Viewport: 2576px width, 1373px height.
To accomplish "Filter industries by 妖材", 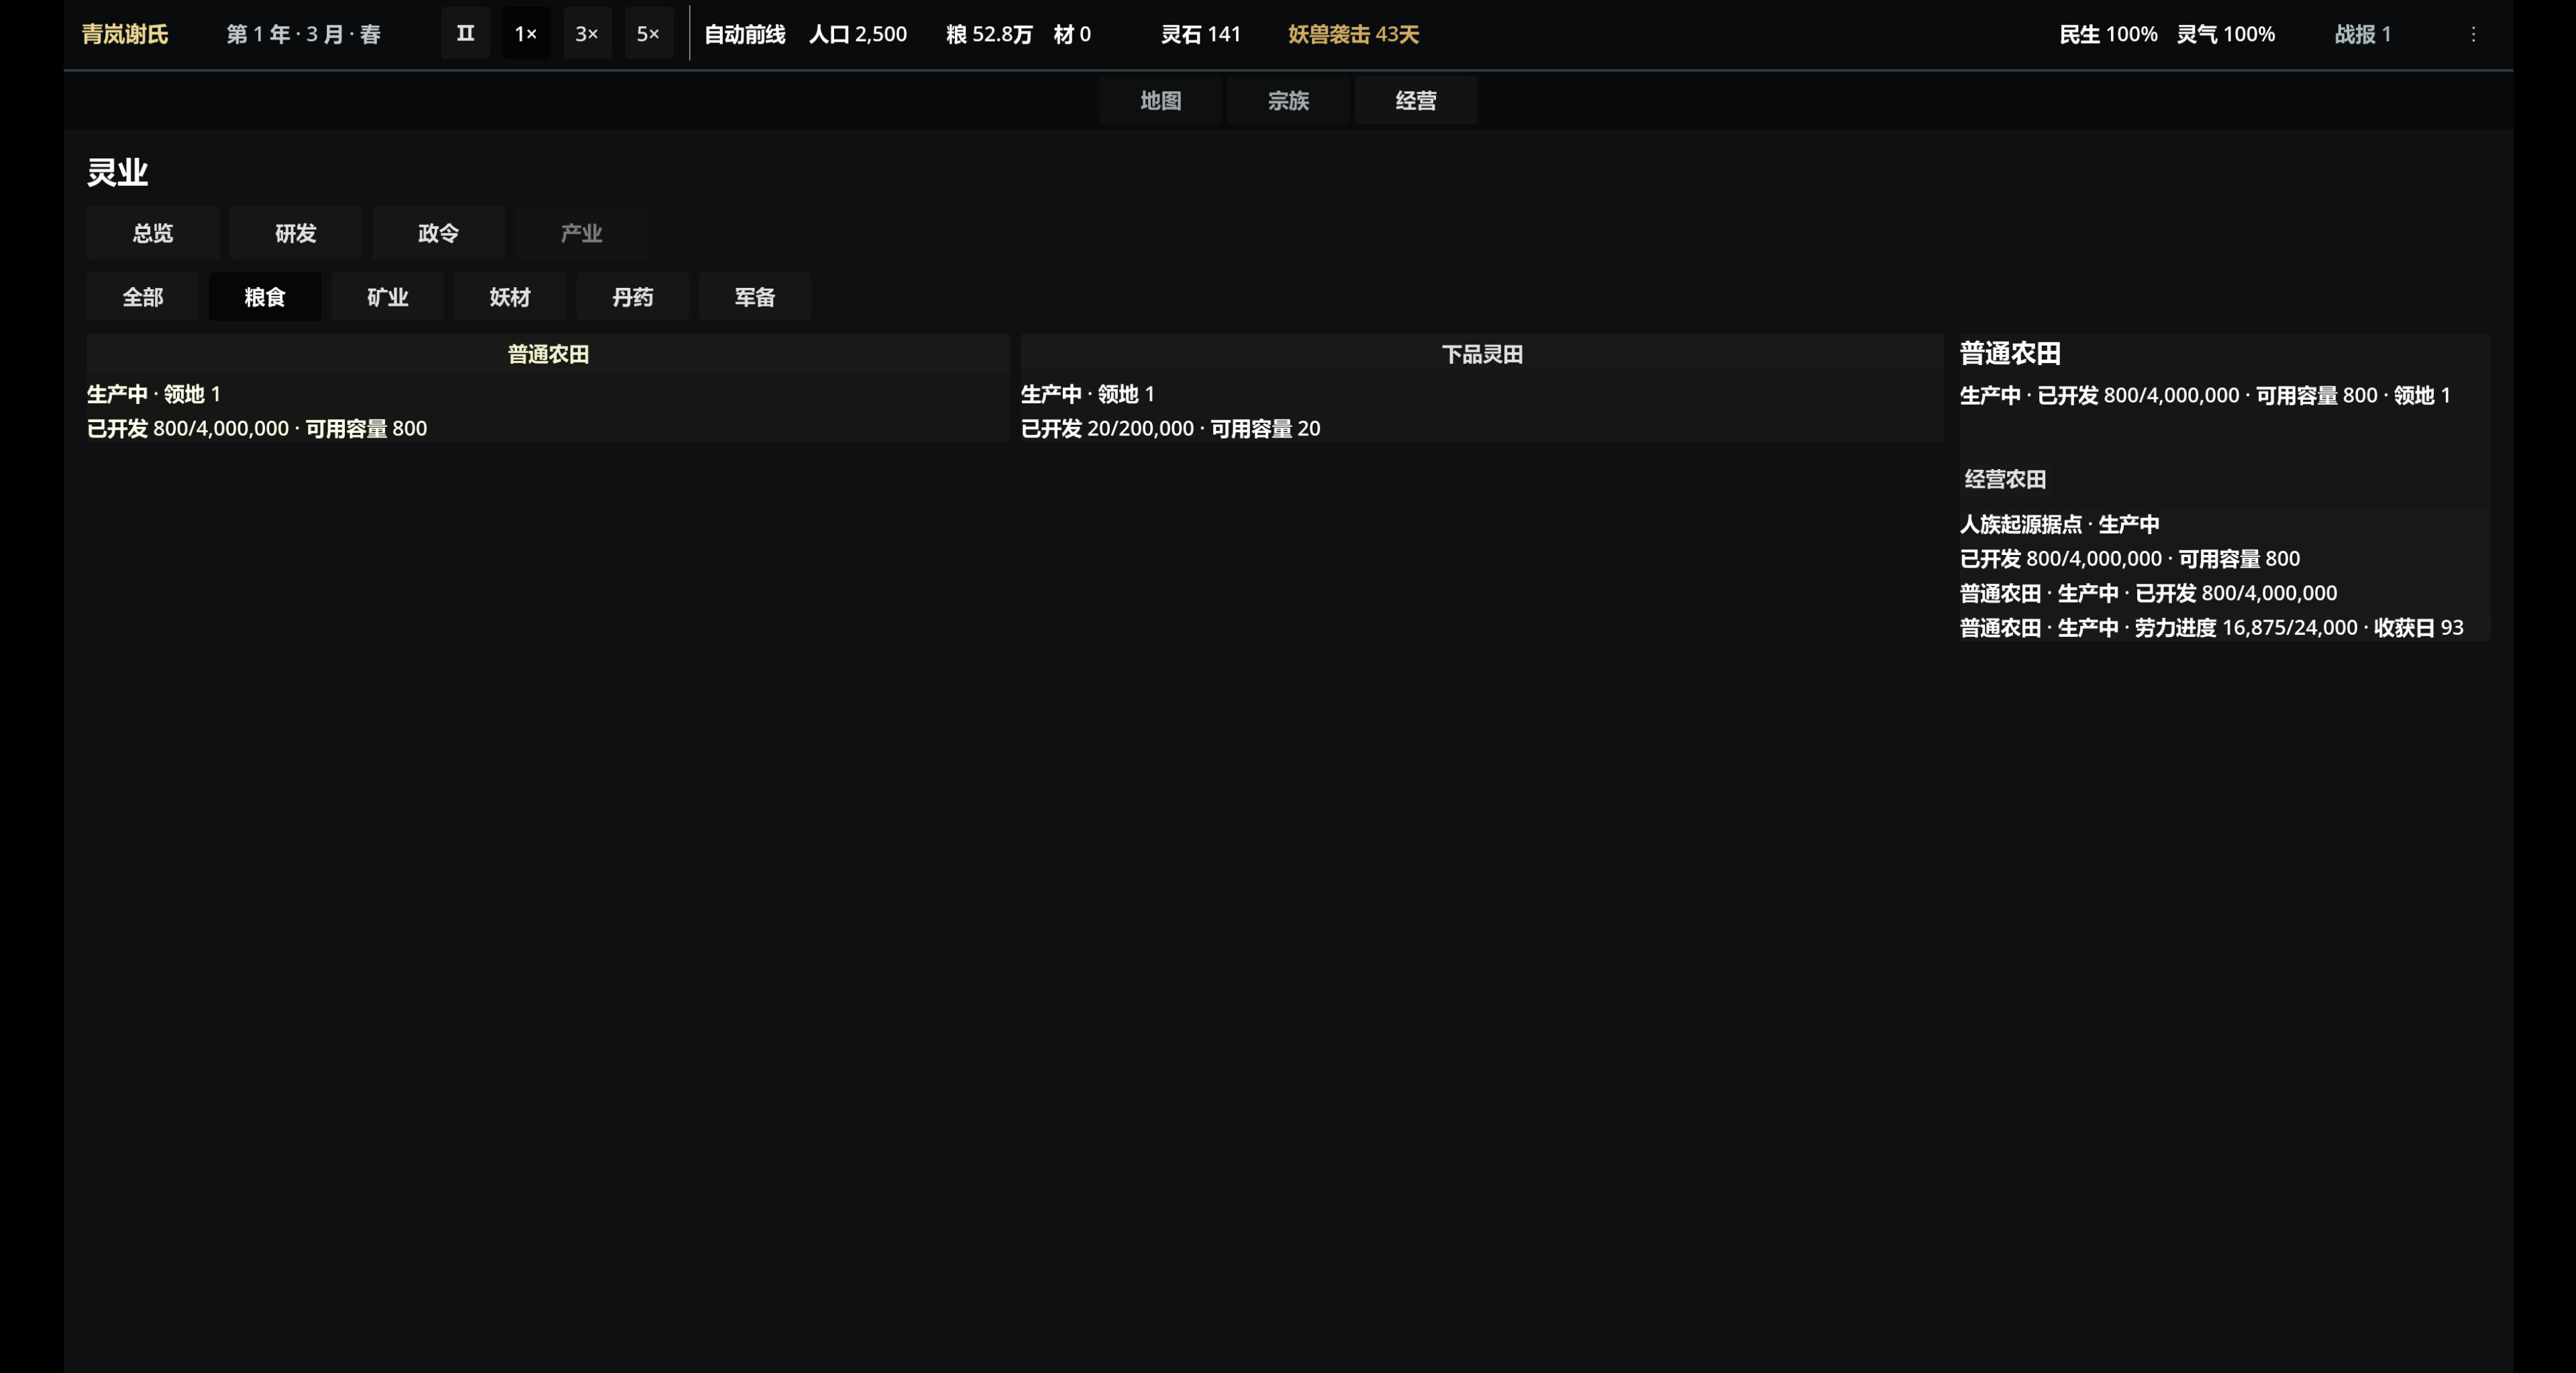I will (510, 297).
